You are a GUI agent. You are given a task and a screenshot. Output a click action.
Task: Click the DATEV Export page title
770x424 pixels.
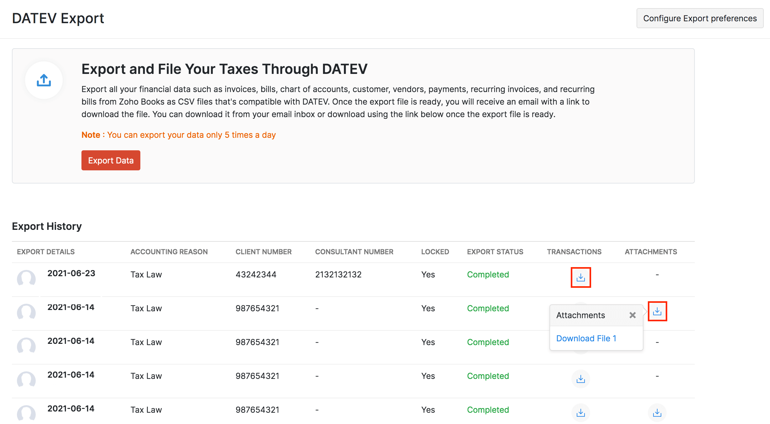point(58,18)
